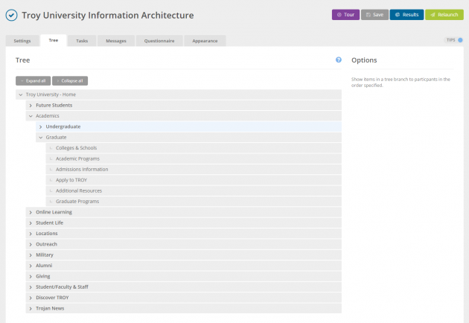The height and width of the screenshot is (323, 469).
Task: Expand the Outreach branch
Action: (x=31, y=244)
